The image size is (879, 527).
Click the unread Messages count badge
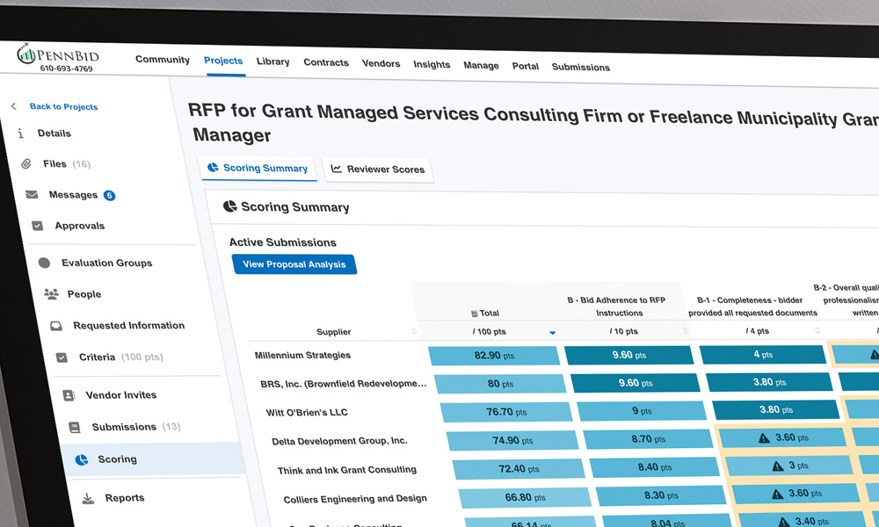(109, 196)
